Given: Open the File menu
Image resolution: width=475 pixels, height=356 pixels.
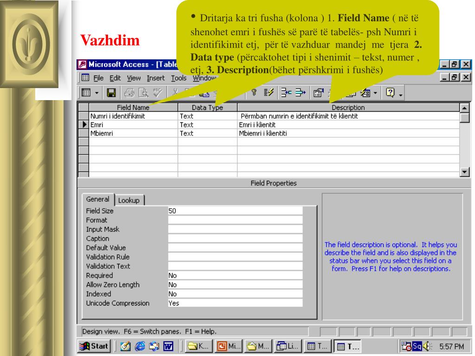Looking at the screenshot, I should pos(98,78).
